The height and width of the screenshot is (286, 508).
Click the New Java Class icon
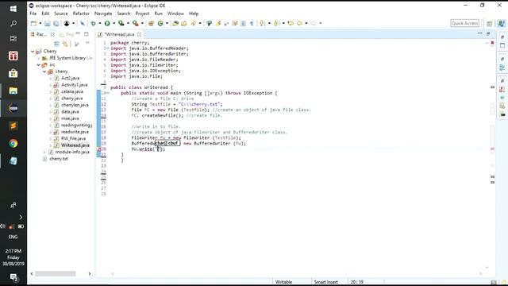tap(160, 23)
